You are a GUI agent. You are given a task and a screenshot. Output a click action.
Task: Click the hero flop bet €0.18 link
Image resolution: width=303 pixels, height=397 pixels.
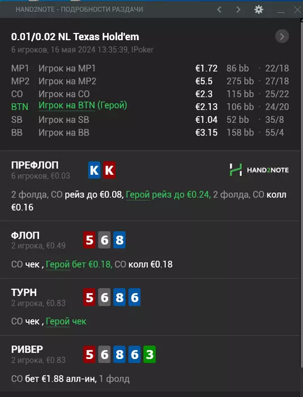coord(79,264)
